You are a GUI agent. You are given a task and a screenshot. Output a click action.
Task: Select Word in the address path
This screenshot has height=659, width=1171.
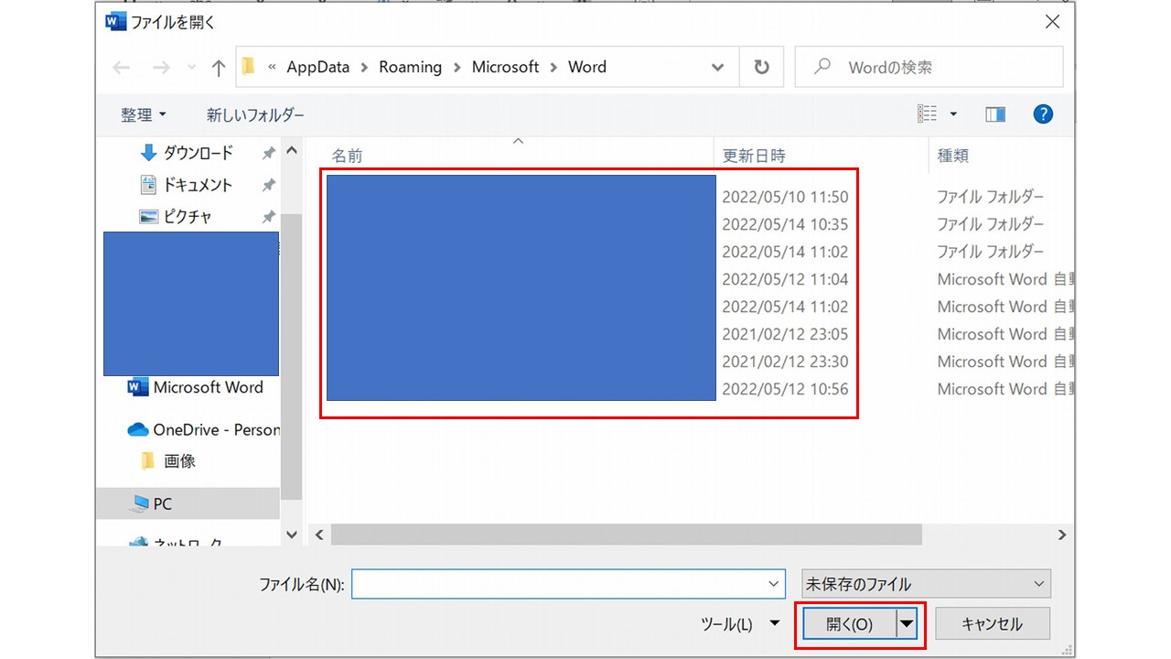click(x=587, y=67)
